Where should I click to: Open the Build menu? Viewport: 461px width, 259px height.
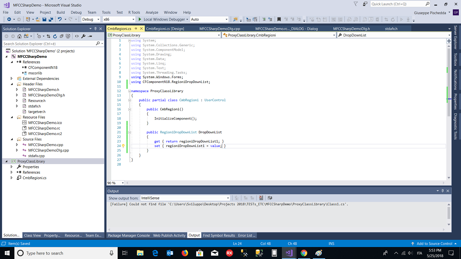(x=61, y=12)
